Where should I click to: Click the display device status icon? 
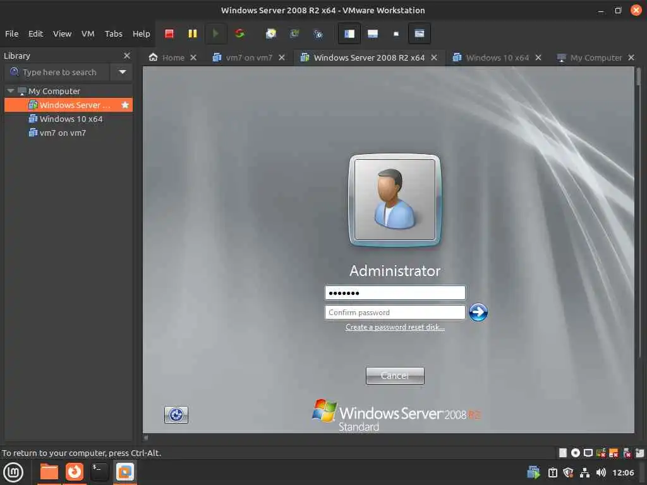click(x=588, y=453)
